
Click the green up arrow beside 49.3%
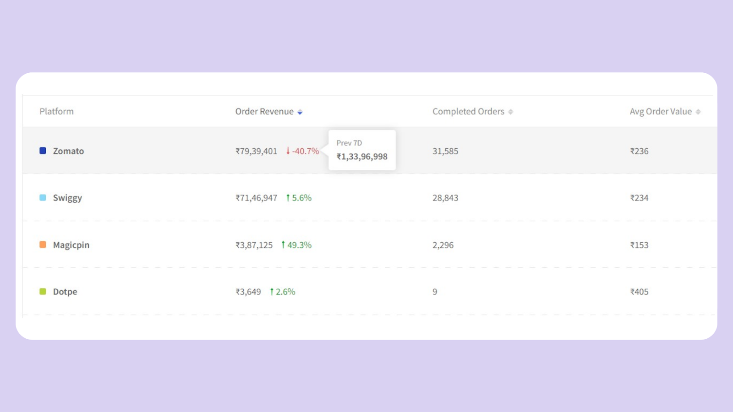pos(283,245)
